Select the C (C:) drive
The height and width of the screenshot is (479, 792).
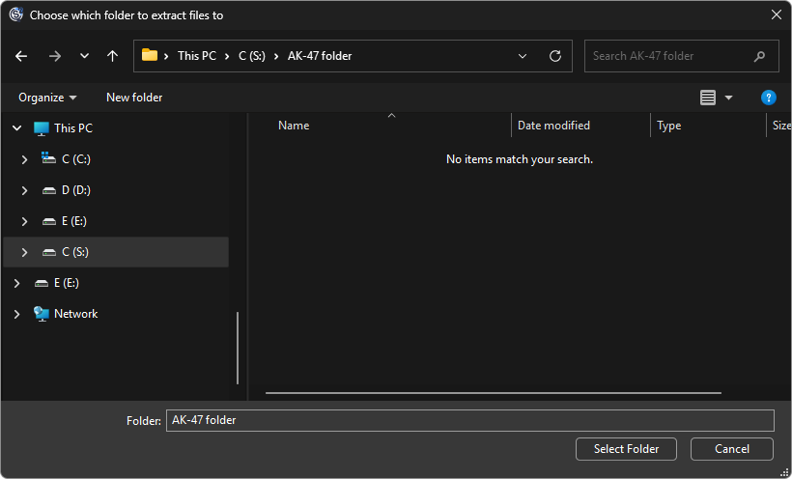(76, 159)
